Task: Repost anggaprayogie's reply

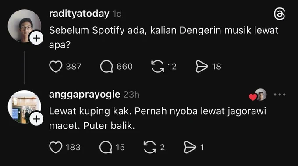Action: click(x=150, y=148)
